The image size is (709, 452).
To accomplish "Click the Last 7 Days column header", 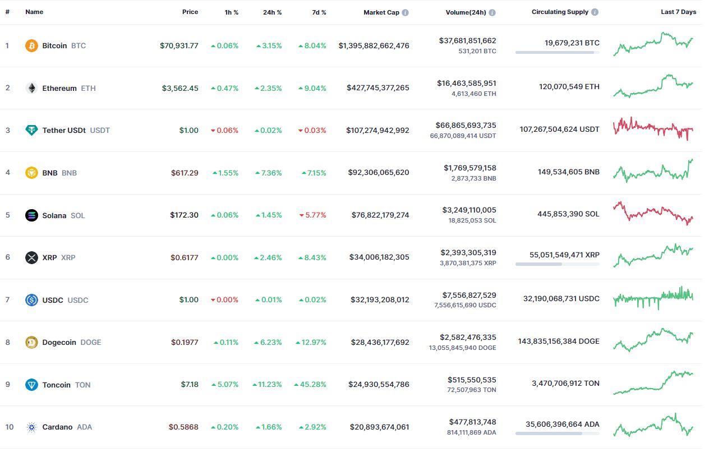I will click(678, 12).
